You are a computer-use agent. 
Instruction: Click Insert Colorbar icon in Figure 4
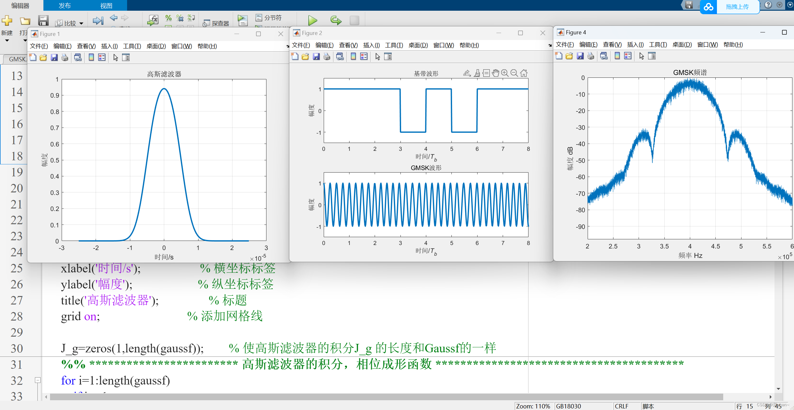pos(617,56)
